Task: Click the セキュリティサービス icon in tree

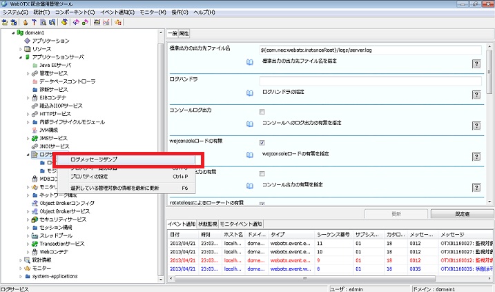Action: click(35, 220)
